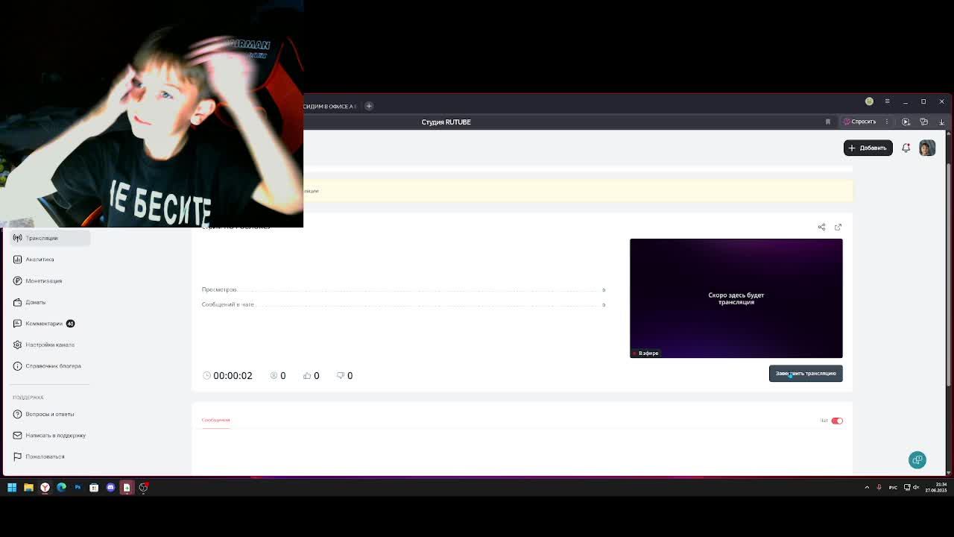Open File Explorer from the taskbar

28,488
